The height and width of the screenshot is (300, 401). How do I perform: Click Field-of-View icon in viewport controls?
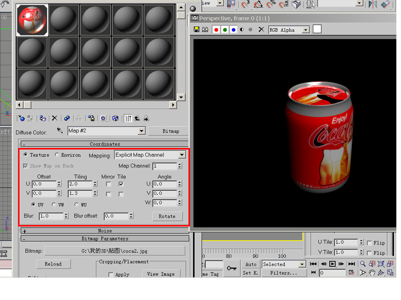(x=362, y=272)
